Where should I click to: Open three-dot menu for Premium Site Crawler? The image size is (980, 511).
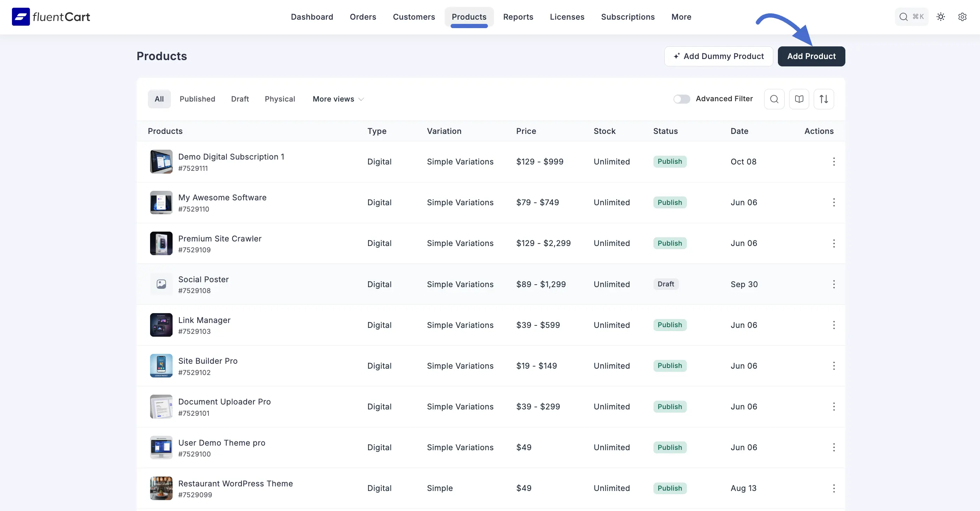(833, 243)
